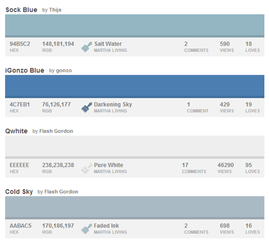
Task: Open Flash Gordon's profile beside Qwhite
Action: coord(56,131)
